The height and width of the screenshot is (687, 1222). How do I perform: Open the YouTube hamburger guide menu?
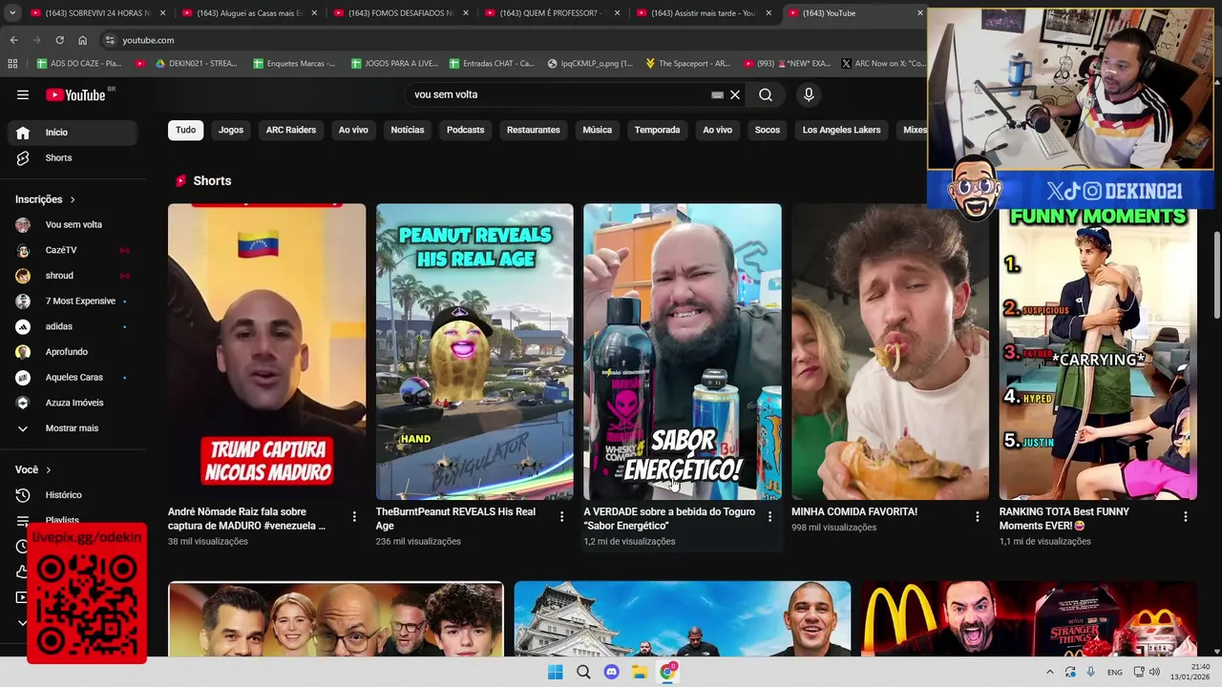pyautogui.click(x=23, y=94)
